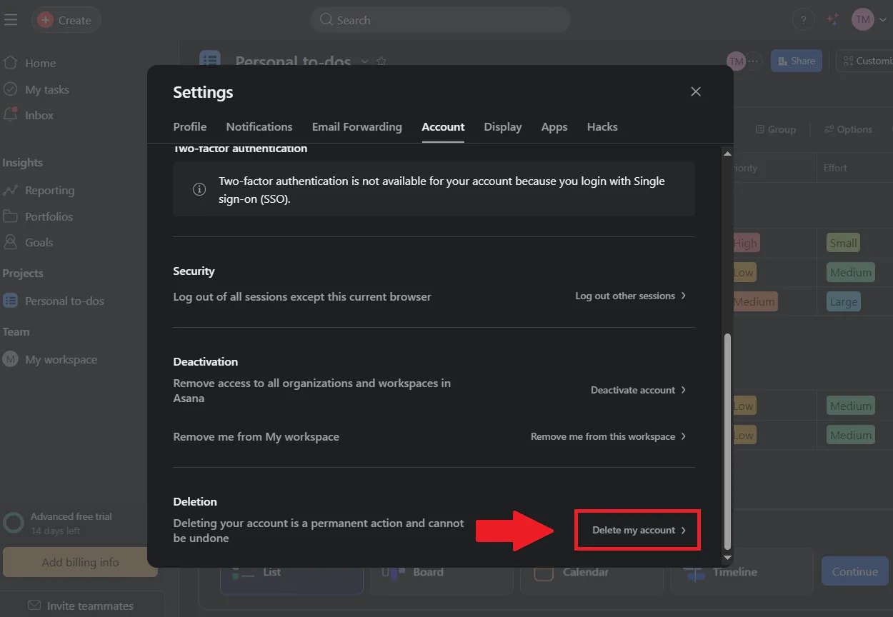The height and width of the screenshot is (617, 893).
Task: Click Remove me from this workspace
Action: 609,436
